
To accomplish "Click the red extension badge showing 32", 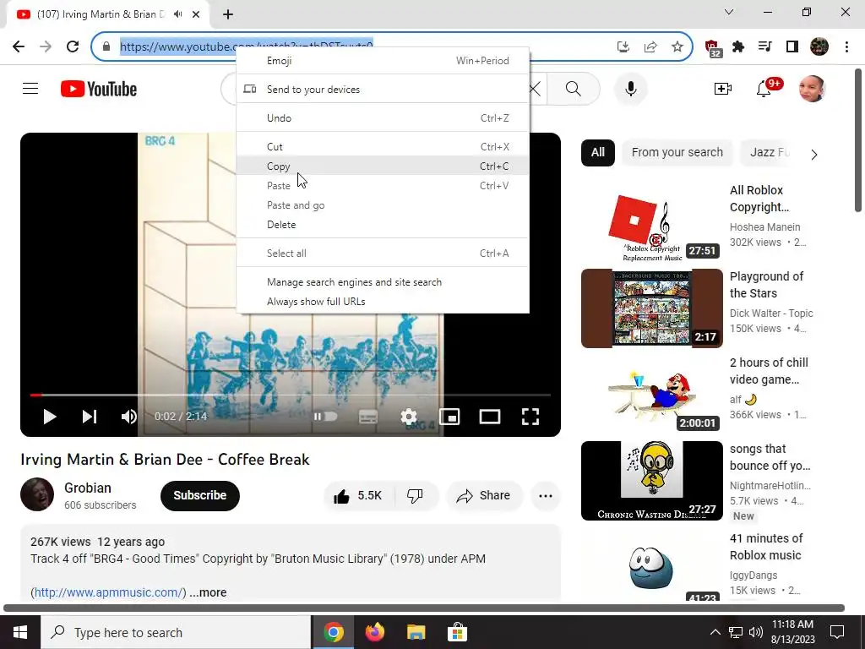I will point(712,48).
